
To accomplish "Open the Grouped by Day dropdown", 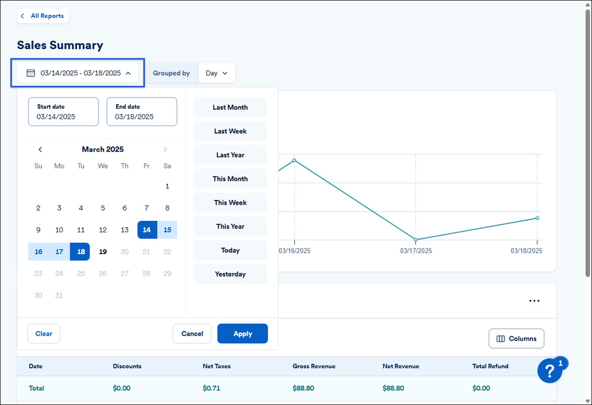I will (217, 73).
